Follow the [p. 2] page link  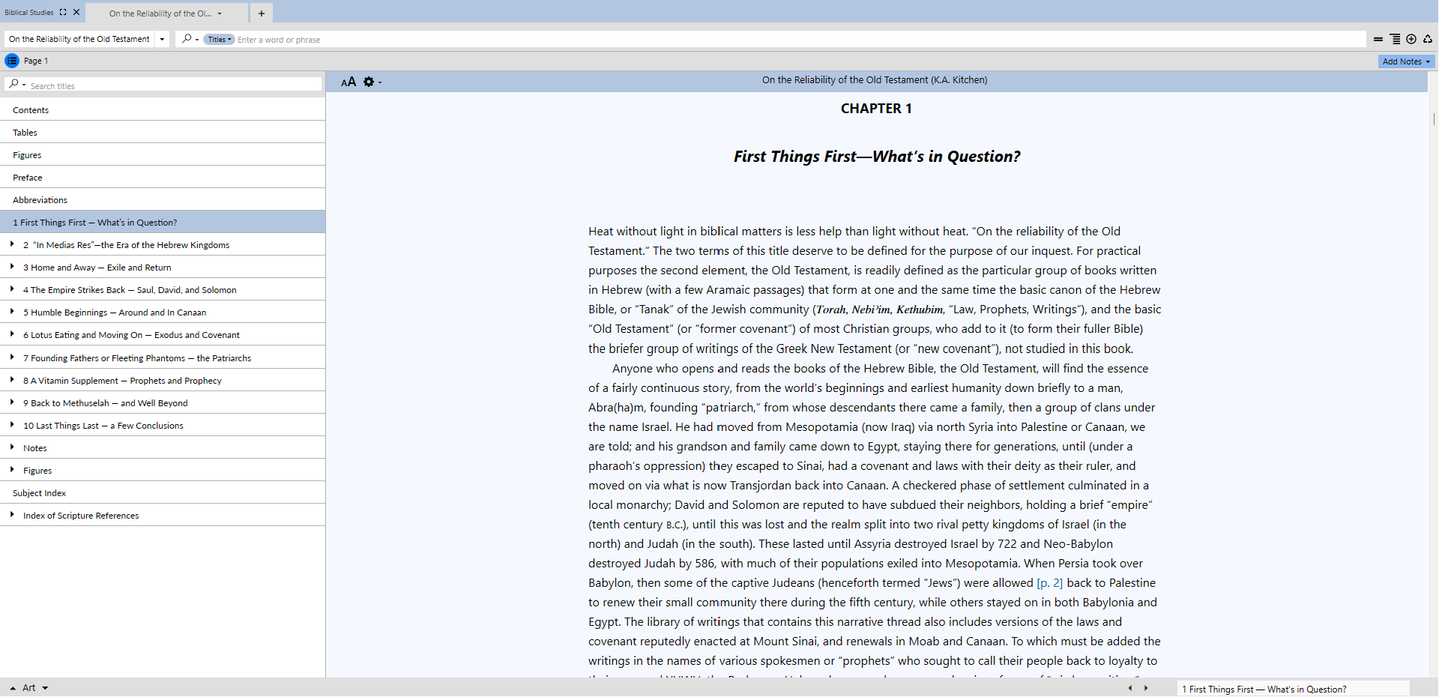pos(1049,583)
